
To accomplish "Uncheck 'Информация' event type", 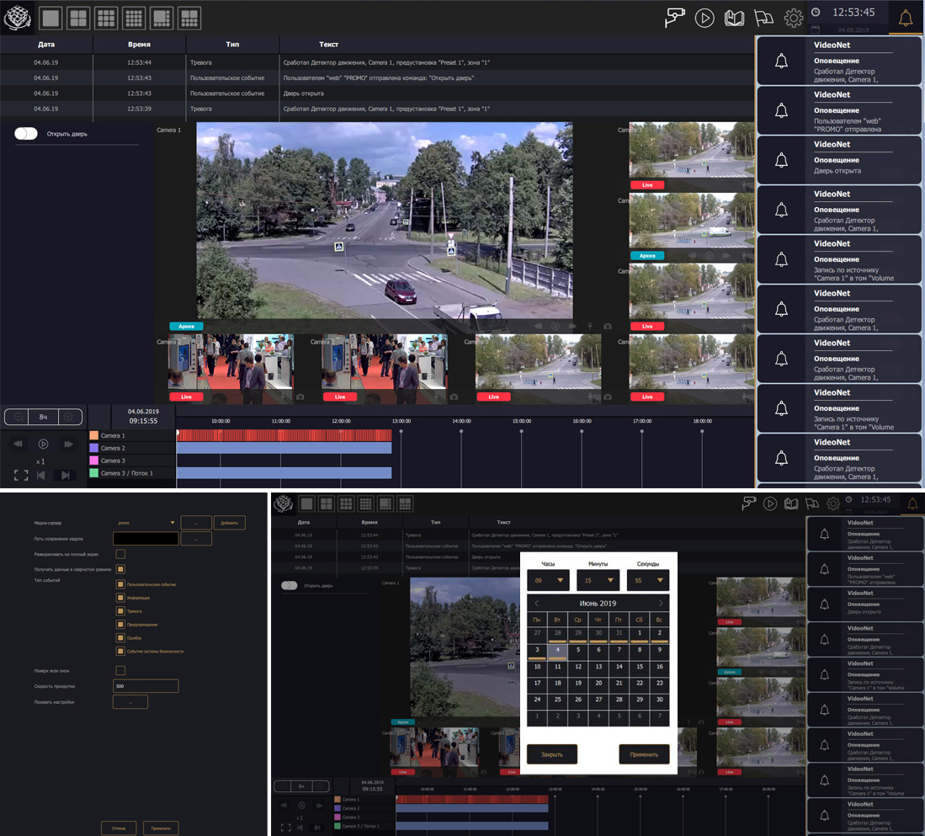I will [x=120, y=598].
